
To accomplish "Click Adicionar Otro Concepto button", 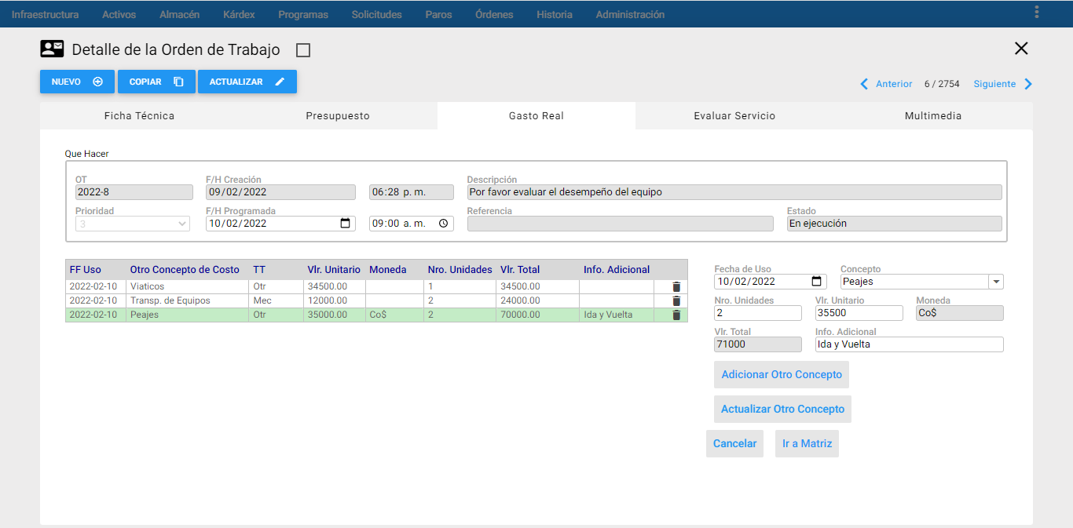I will (782, 374).
